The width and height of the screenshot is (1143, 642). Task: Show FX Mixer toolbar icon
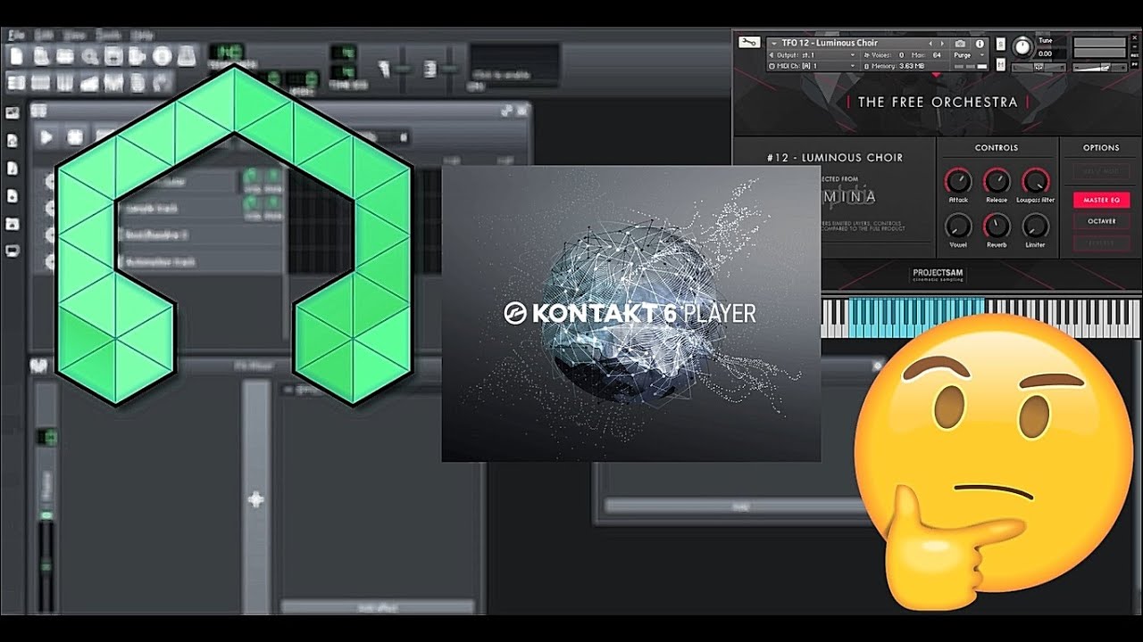tap(113, 82)
